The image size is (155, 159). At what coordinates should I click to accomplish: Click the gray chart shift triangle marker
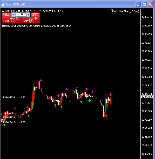click(112, 10)
